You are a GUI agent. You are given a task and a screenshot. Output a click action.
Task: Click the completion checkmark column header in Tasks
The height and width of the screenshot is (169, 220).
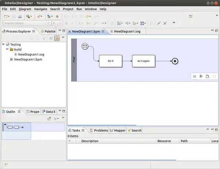(70, 141)
